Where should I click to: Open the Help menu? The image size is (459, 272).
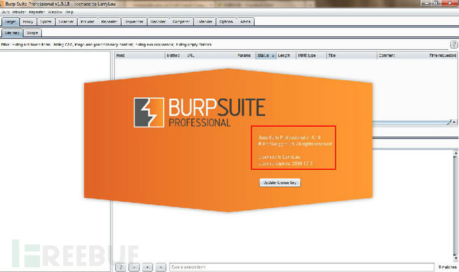[x=69, y=12]
